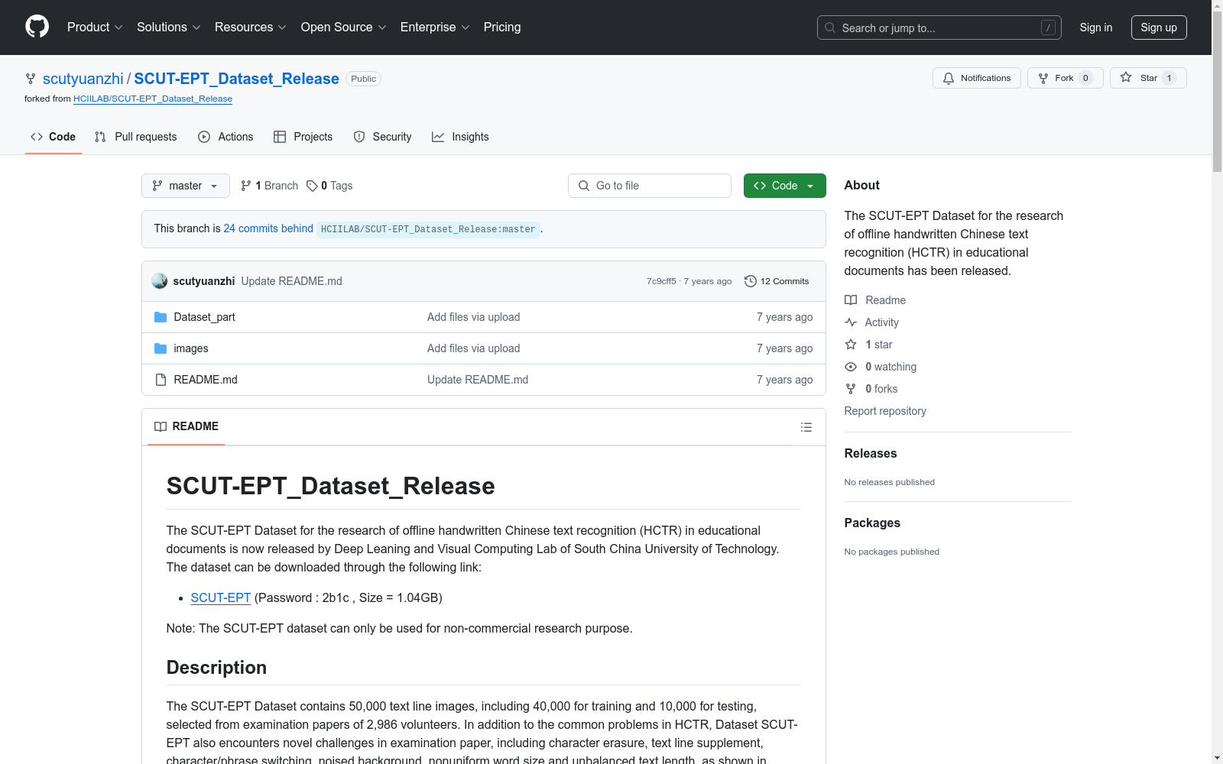Viewport: 1223px width, 764px height.
Task: Open commit history clock icon
Action: tap(751, 281)
